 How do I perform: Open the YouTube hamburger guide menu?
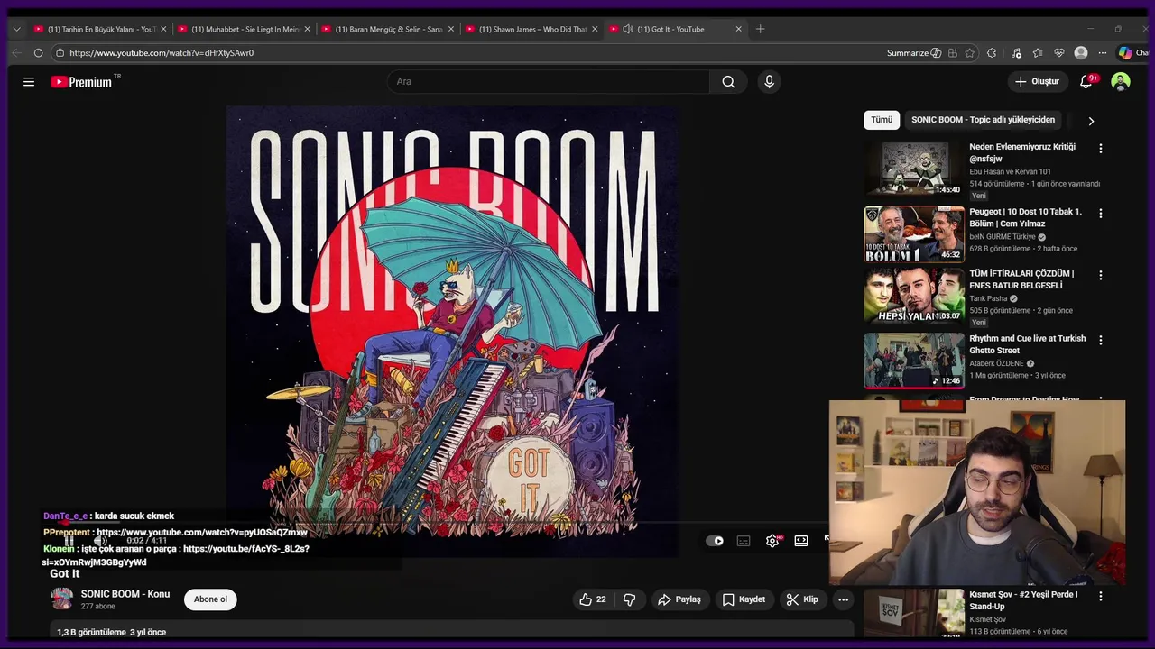[29, 82]
